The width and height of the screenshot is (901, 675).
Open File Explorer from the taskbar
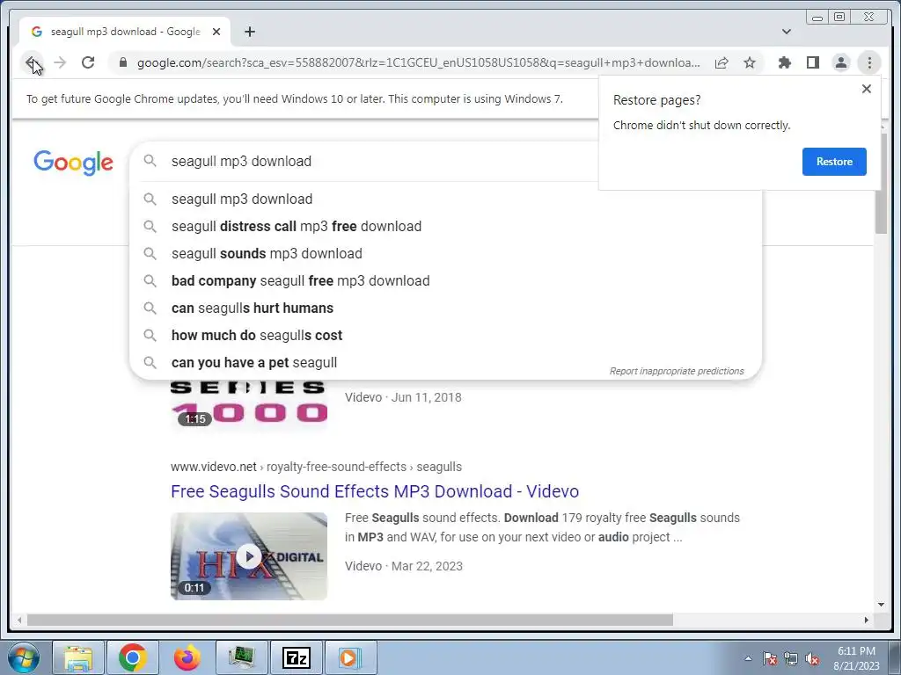(78, 657)
